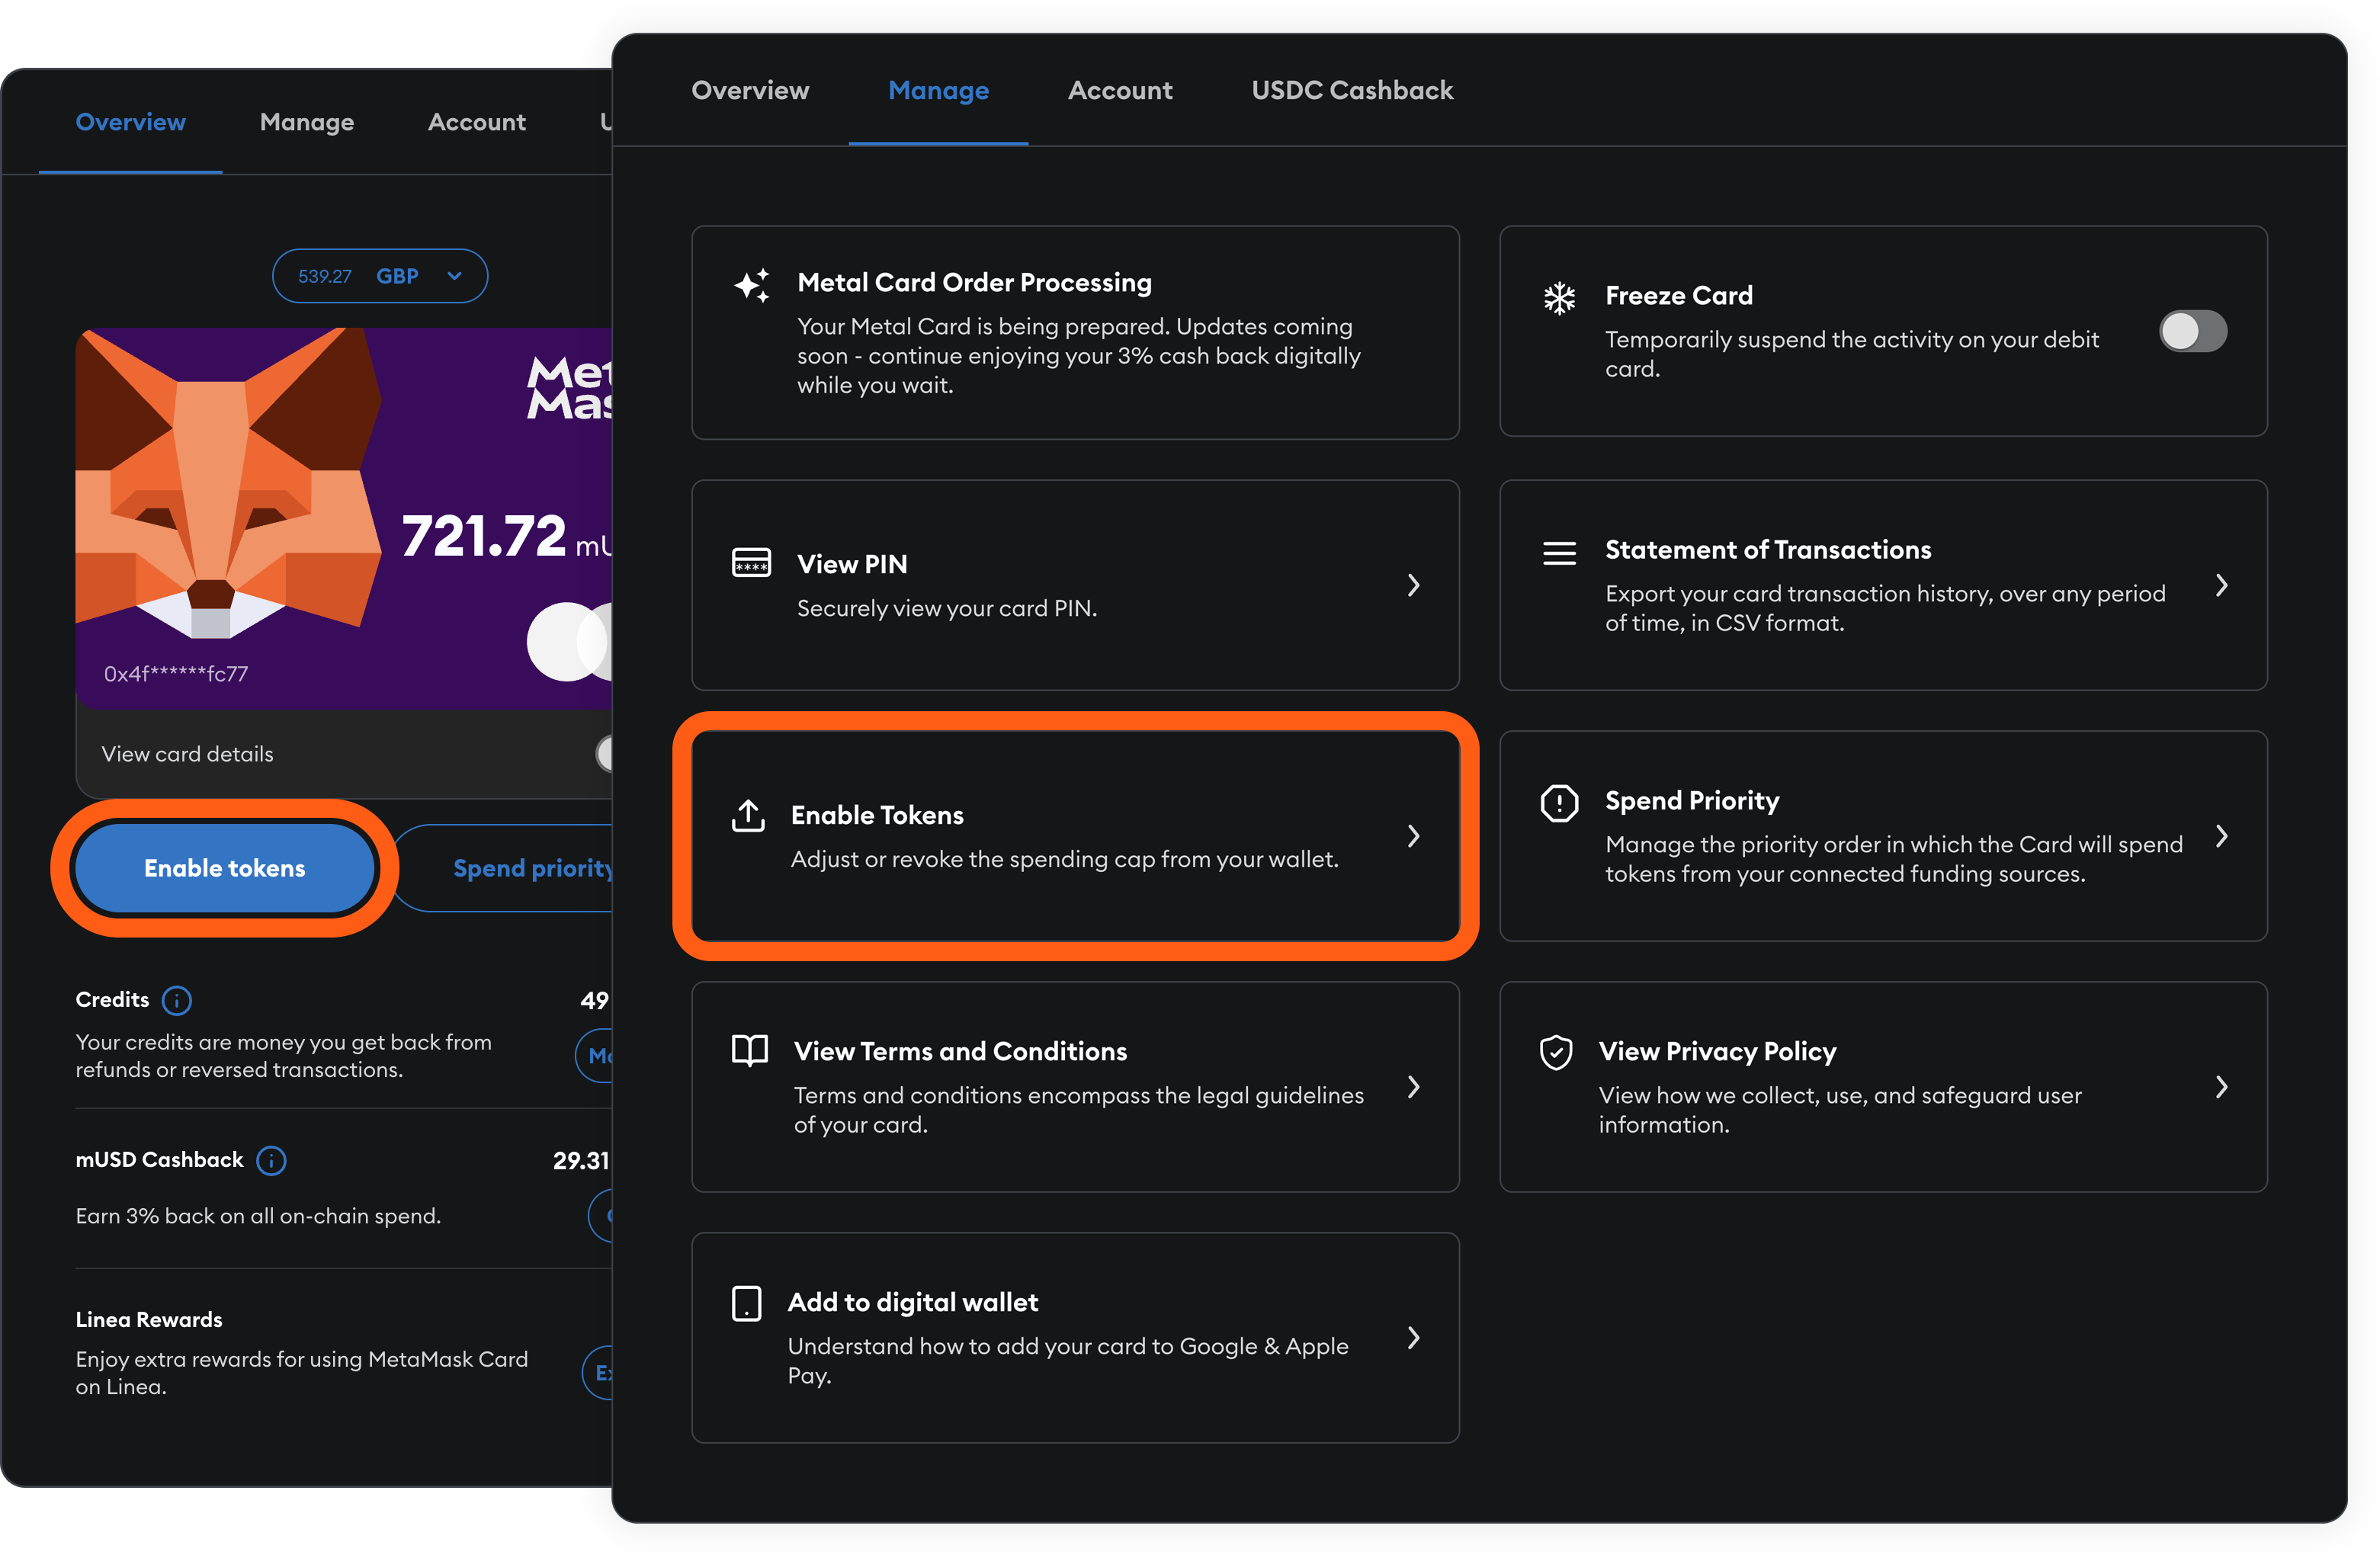This screenshot has width=2380, height=1558.
Task: Click the digital wallet phone icon
Action: [x=747, y=1303]
